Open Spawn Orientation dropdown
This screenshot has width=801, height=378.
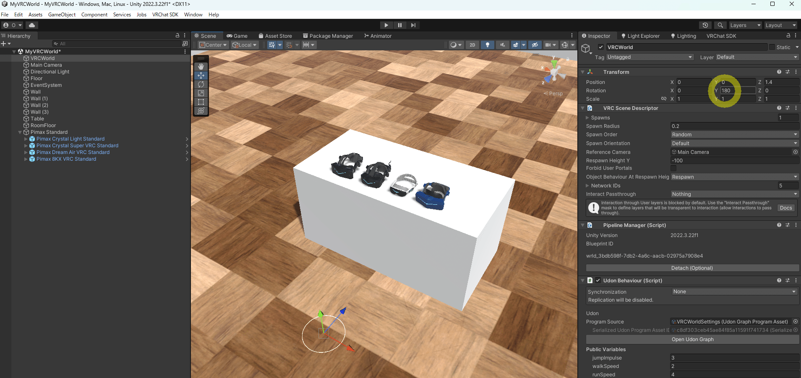(735, 143)
